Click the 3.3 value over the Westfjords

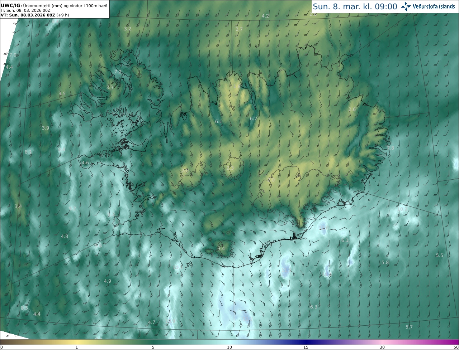pos(110,87)
